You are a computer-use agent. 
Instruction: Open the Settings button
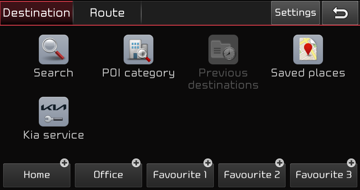295,13
